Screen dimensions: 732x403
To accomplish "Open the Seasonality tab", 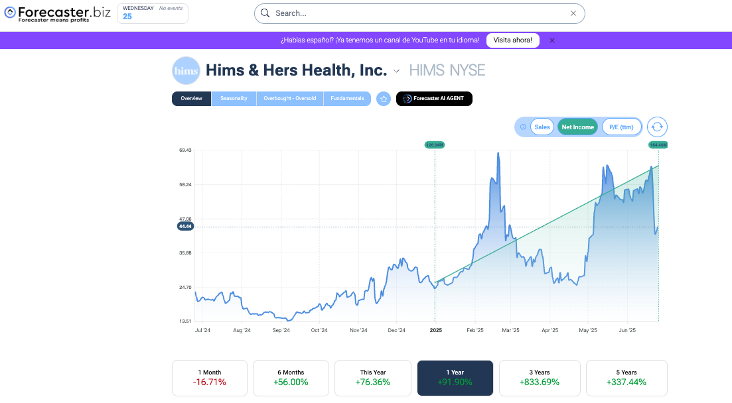I will point(234,98).
